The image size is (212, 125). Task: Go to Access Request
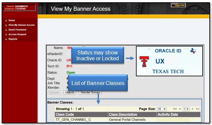click(x=17, y=35)
